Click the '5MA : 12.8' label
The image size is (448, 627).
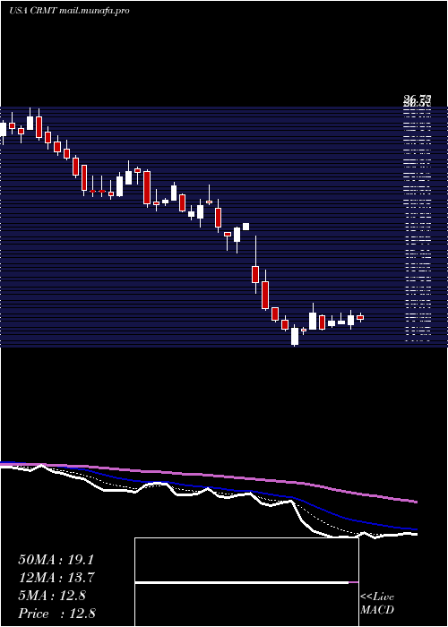52,596
